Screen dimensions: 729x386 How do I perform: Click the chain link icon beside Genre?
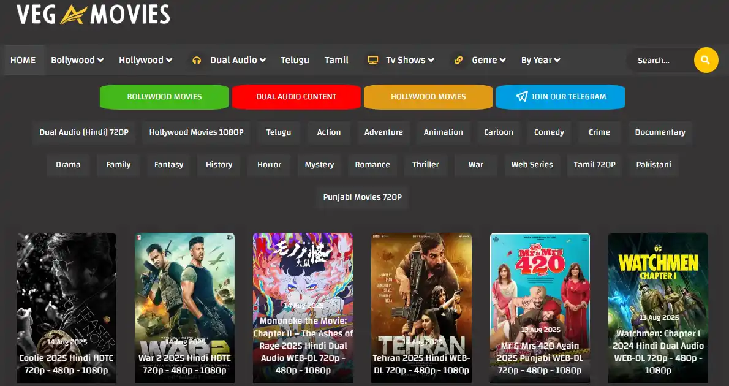(x=458, y=60)
